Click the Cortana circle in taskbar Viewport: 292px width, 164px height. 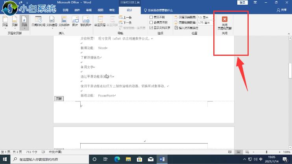point(94,159)
